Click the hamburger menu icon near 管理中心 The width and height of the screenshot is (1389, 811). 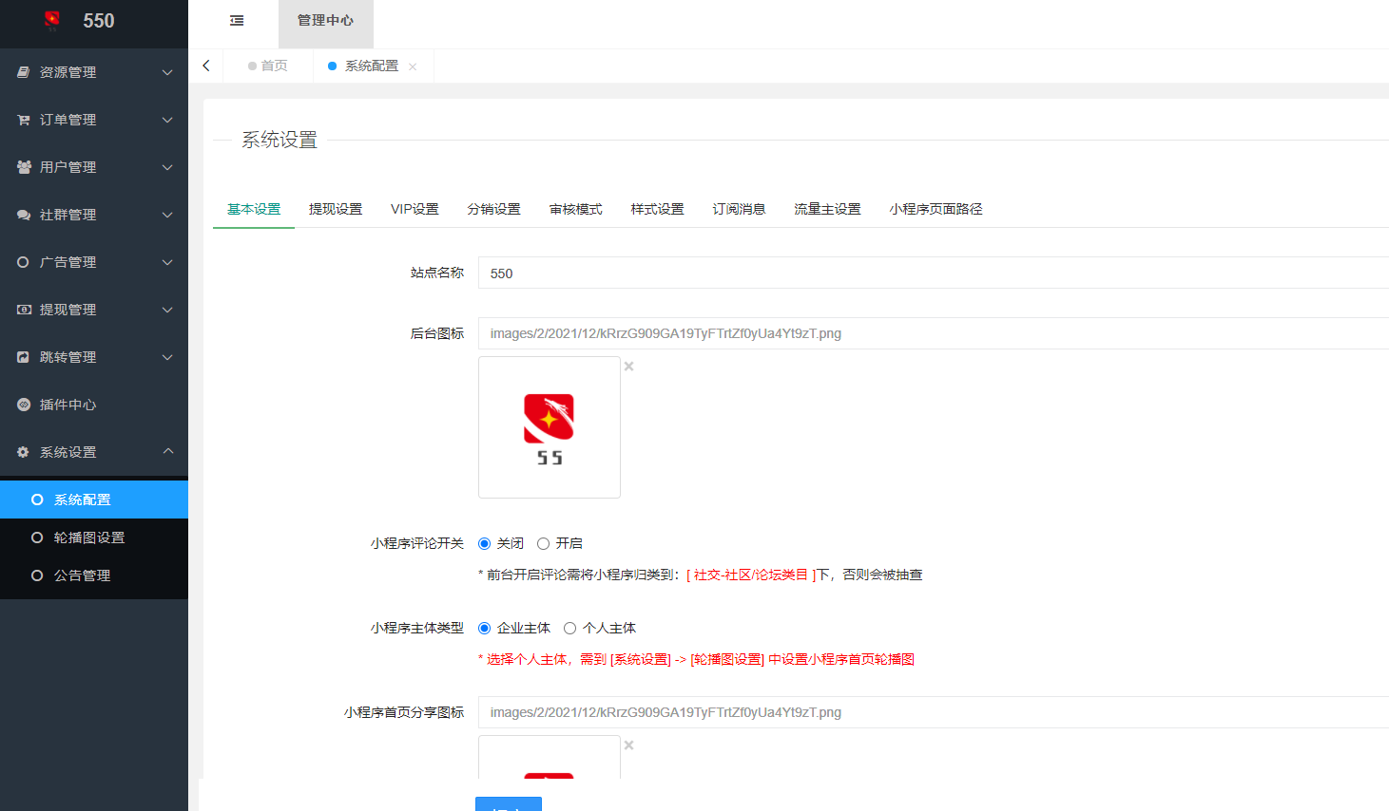pos(236,20)
